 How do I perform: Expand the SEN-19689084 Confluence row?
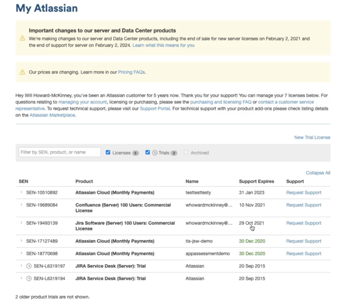pyautogui.click(x=21, y=205)
